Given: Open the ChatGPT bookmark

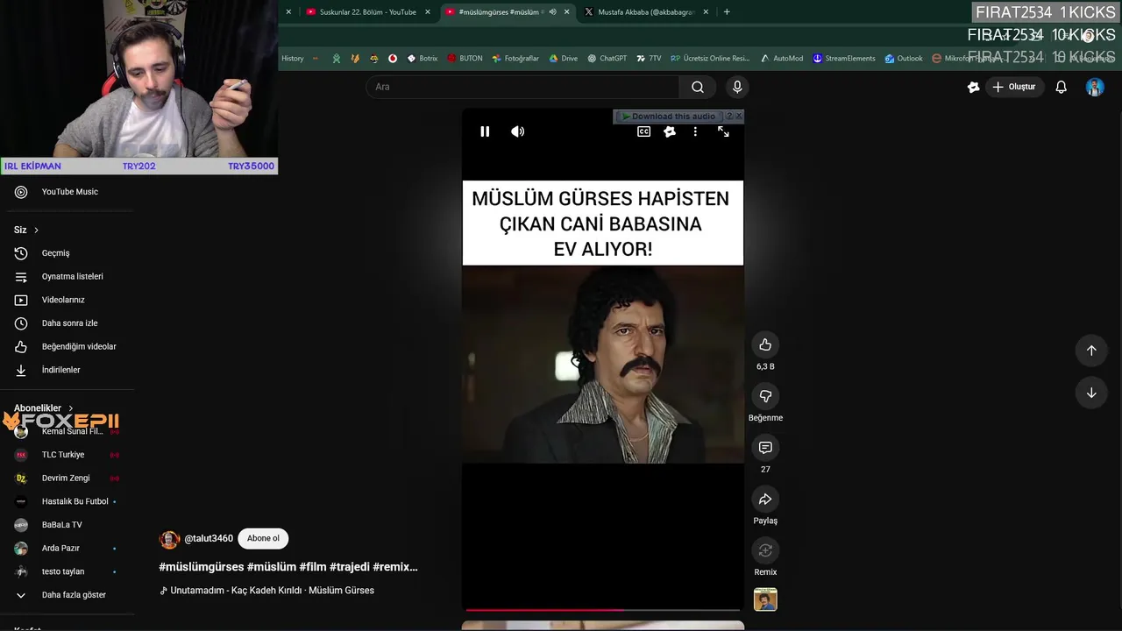Looking at the screenshot, I should coord(607,59).
